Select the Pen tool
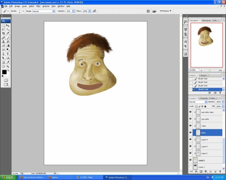Viewport: 226px width, 180px height. coord(3,54)
